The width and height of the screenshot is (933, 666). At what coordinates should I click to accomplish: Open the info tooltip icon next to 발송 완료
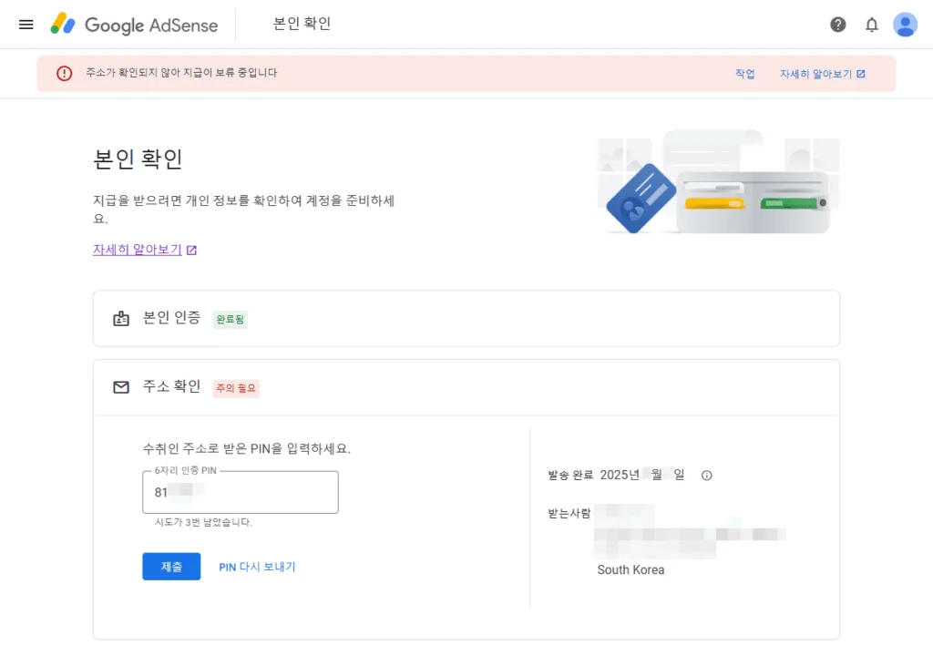[706, 475]
